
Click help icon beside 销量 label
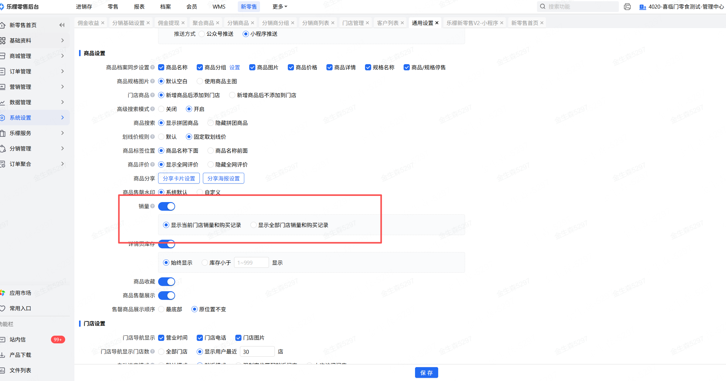point(153,206)
